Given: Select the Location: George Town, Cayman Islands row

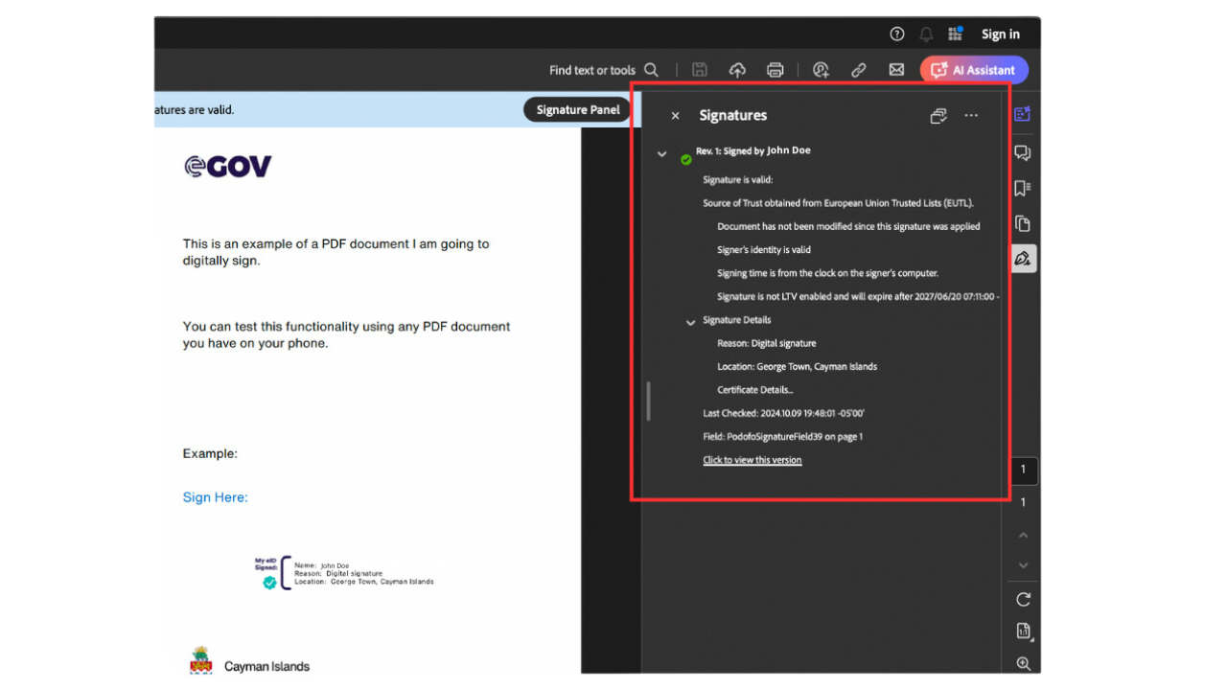Looking at the screenshot, I should pos(798,367).
